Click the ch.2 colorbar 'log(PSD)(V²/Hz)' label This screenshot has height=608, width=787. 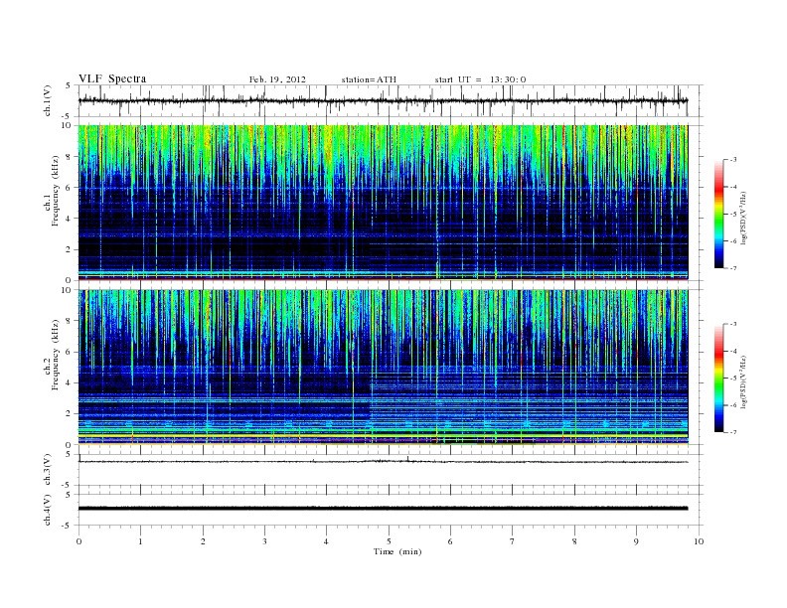coord(744,381)
